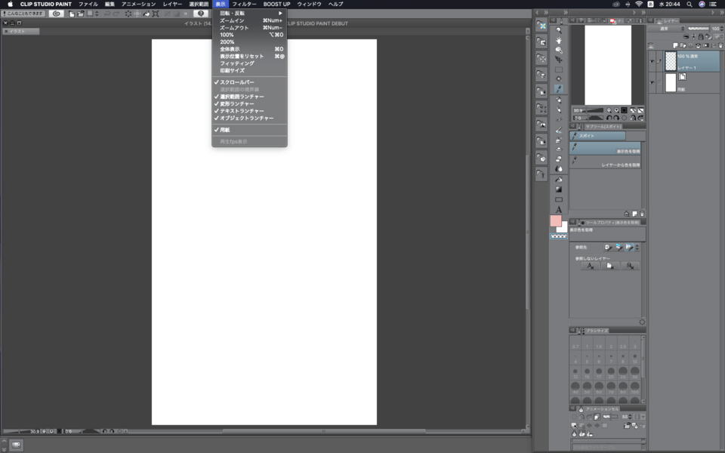The height and width of the screenshot is (453, 725).
Task: Select the Fill bucket tool
Action: coord(559,179)
